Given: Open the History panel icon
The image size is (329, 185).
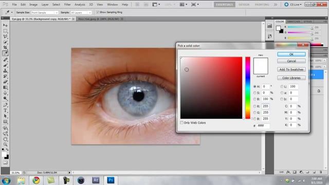Looking at the screenshot, I should click(269, 36).
